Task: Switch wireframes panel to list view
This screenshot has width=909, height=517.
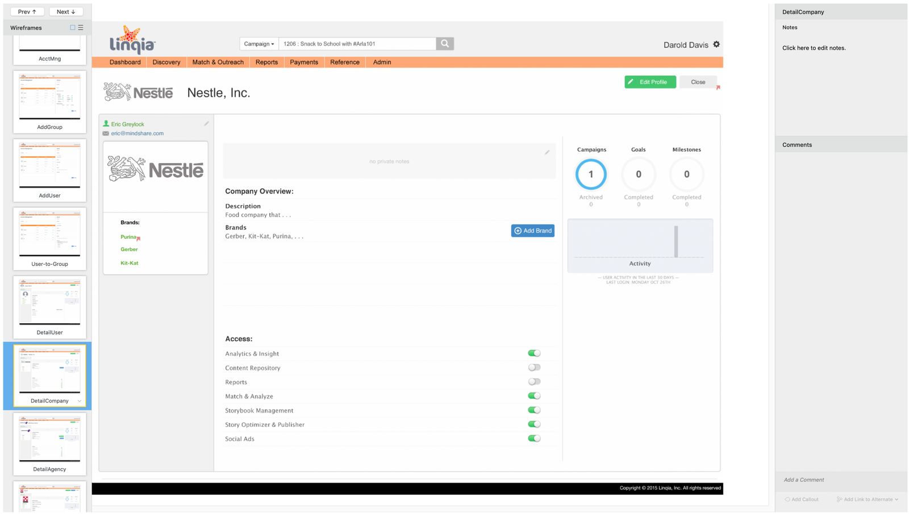Action: pos(81,27)
